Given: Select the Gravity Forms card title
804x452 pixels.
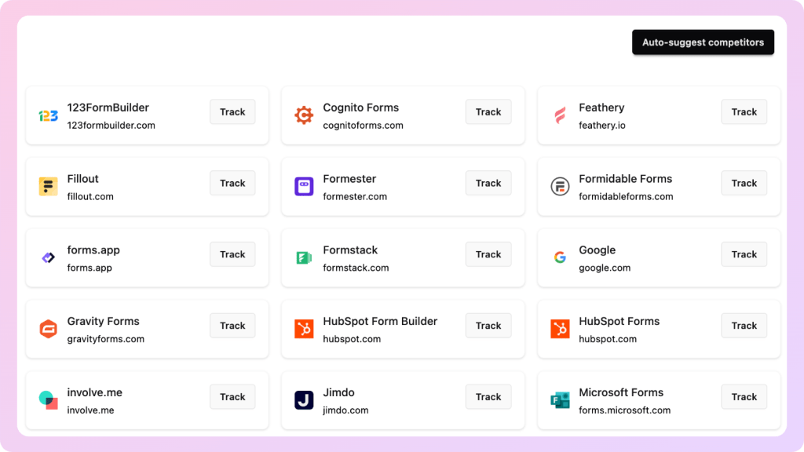Looking at the screenshot, I should pyautogui.click(x=103, y=321).
